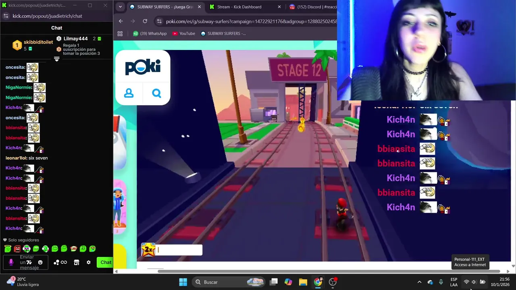Open the Kick shop storefront icon
Image resolution: width=516 pixels, height=290 pixels.
(x=77, y=262)
